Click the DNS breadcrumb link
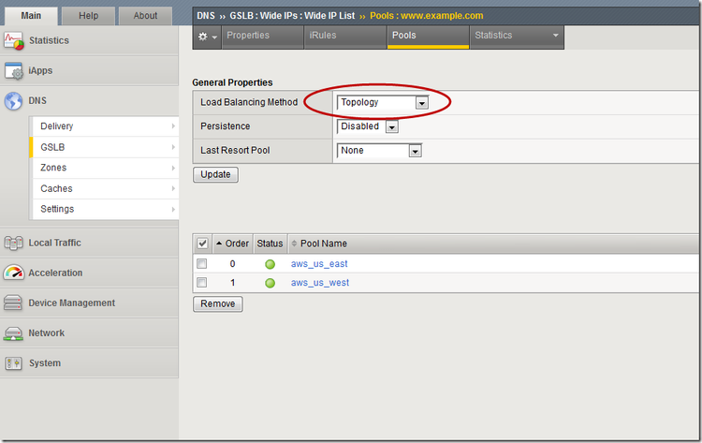Screen dimensions: 702x443 coord(206,16)
